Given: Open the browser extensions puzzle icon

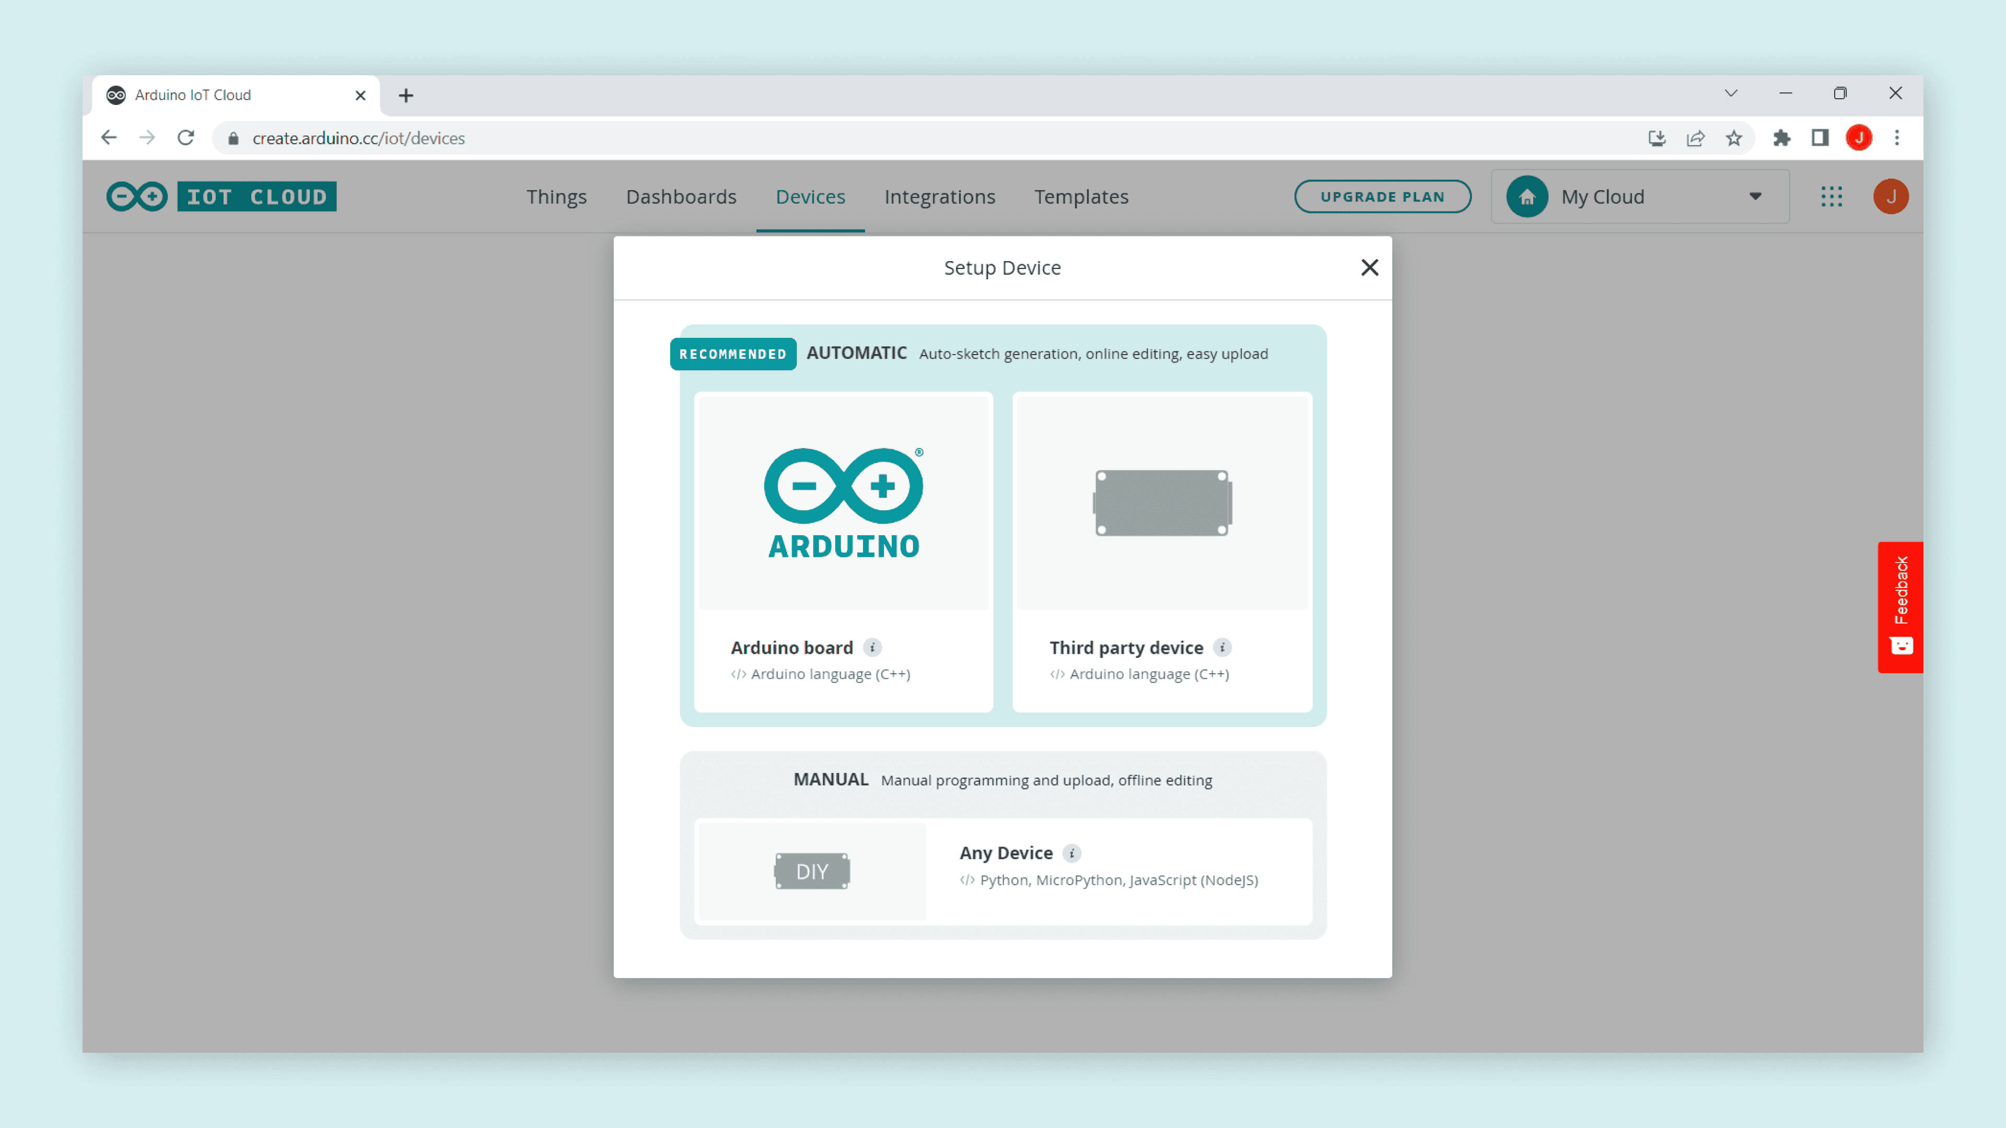Looking at the screenshot, I should 1781,138.
